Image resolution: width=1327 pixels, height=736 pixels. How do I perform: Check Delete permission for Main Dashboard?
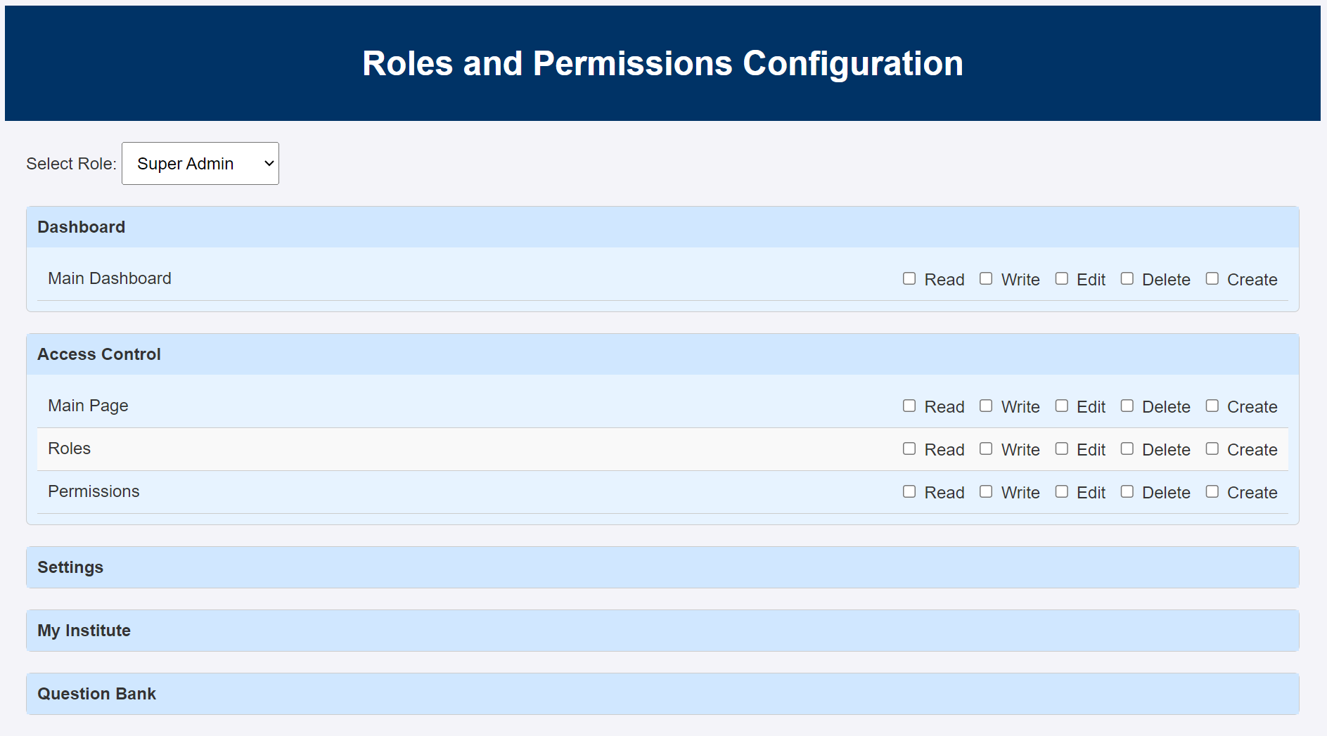coord(1127,278)
